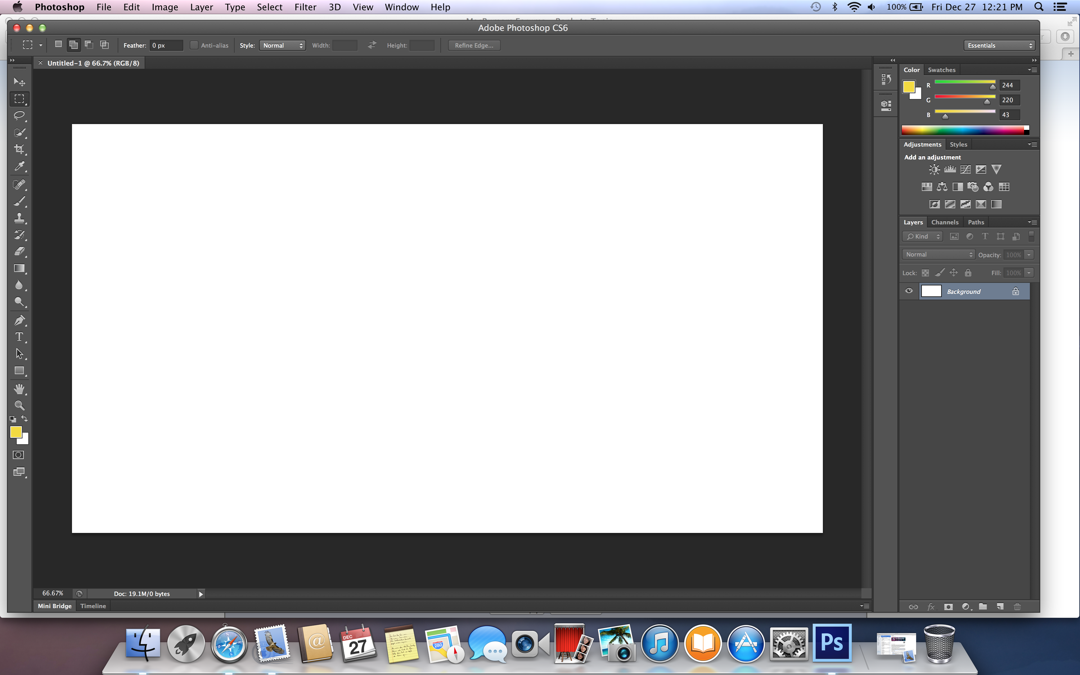Image resolution: width=1080 pixels, height=675 pixels.
Task: Select the Horizontal Type tool
Action: pyautogui.click(x=19, y=337)
